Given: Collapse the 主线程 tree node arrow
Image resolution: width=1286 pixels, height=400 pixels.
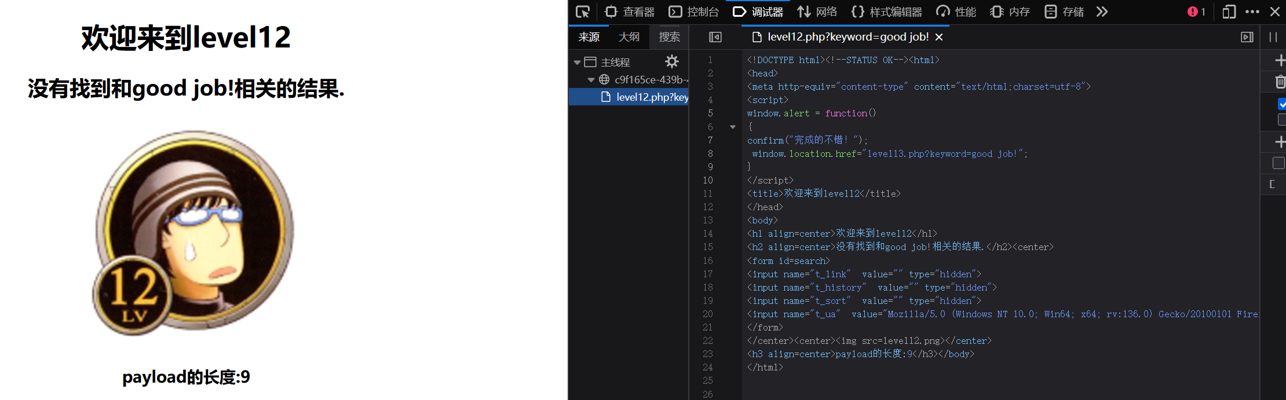Looking at the screenshot, I should coord(577,63).
